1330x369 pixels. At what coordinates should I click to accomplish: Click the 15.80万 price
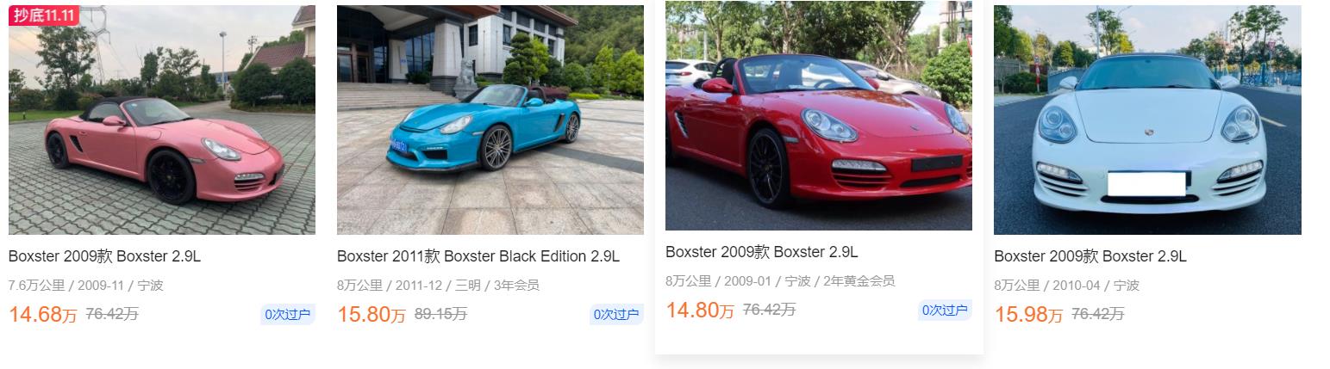[372, 315]
